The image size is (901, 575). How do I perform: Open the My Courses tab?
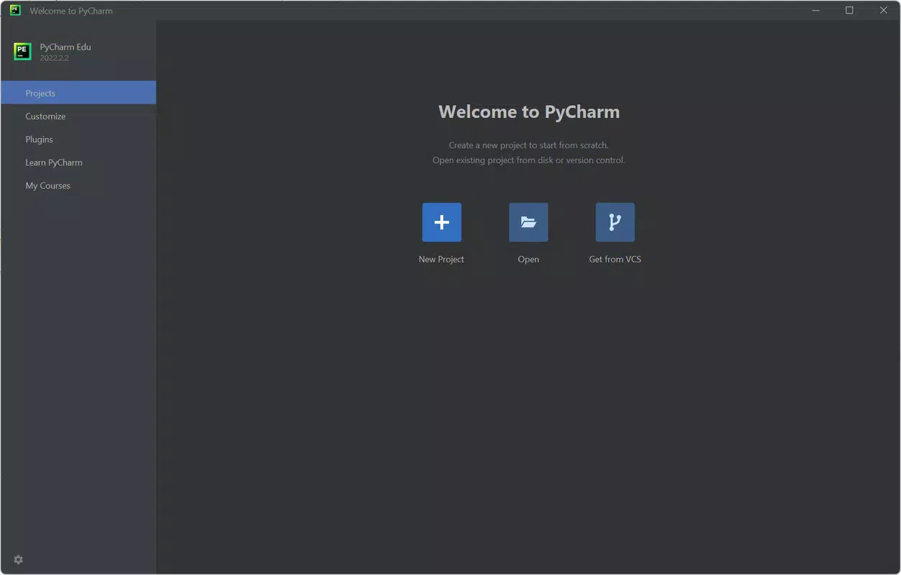(x=78, y=185)
